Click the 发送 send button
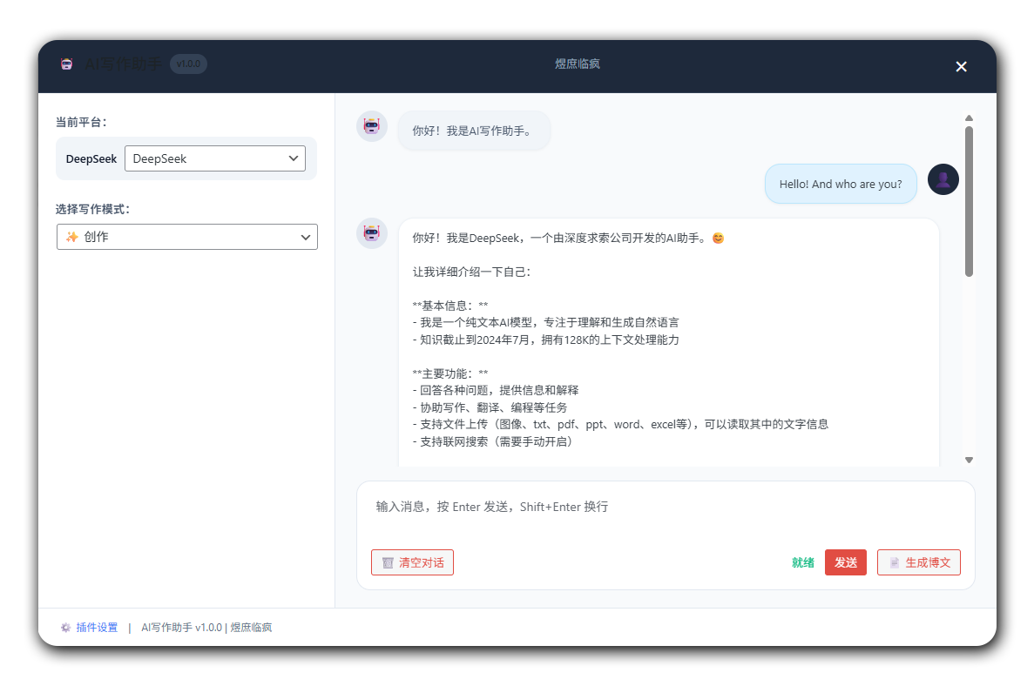 [x=845, y=562]
